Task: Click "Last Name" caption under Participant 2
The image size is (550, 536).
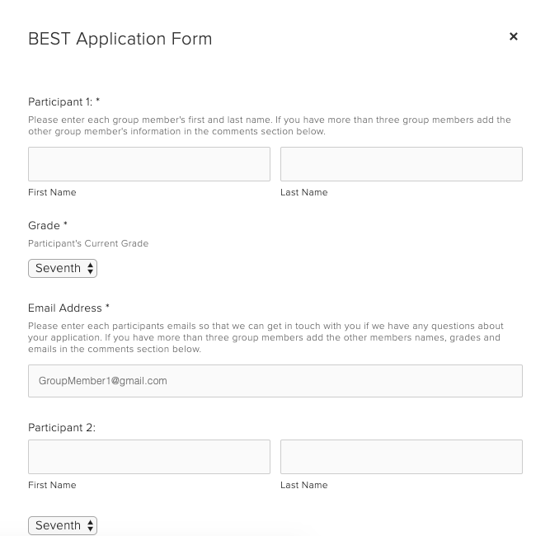Action: pos(303,485)
